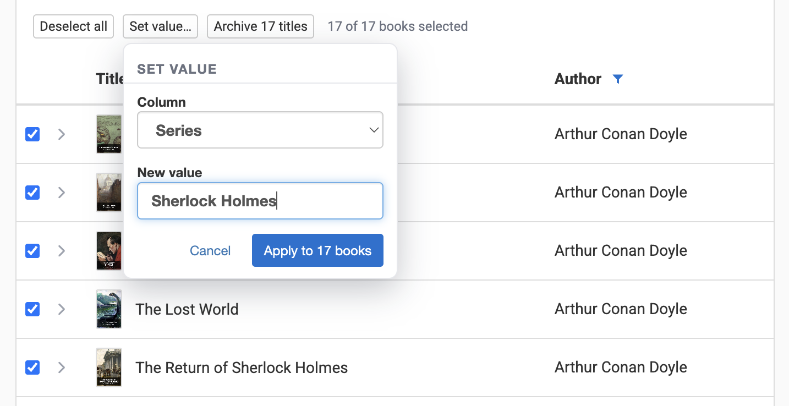Open The Lost World title

(x=187, y=309)
